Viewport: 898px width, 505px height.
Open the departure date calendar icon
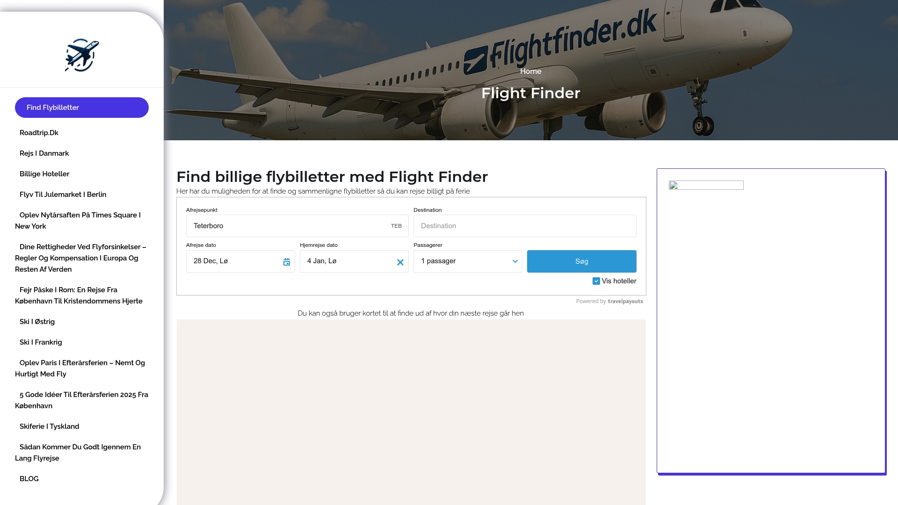(x=286, y=262)
